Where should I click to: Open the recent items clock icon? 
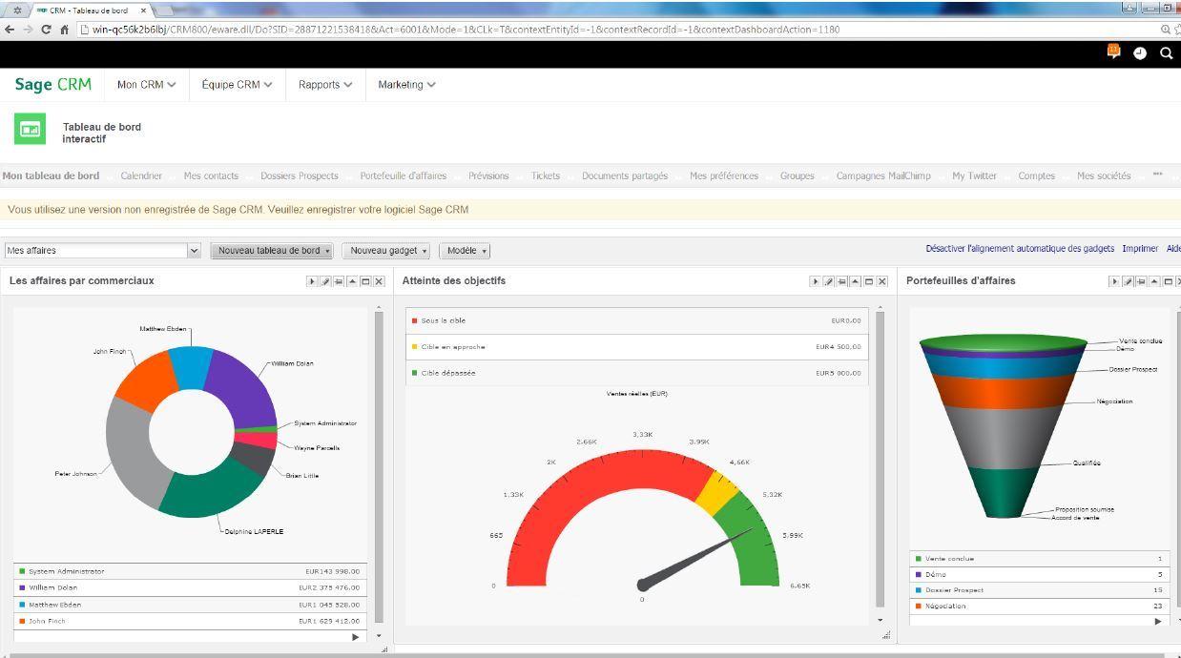[1140, 53]
